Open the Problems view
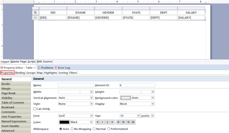 pyautogui.click(x=45, y=68)
